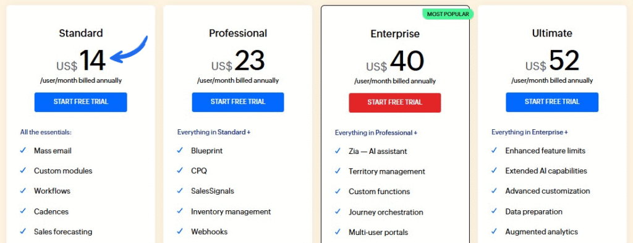Image resolution: width=633 pixels, height=243 pixels.
Task: Click the Everything in Professional + label
Action: pyautogui.click(x=376, y=132)
